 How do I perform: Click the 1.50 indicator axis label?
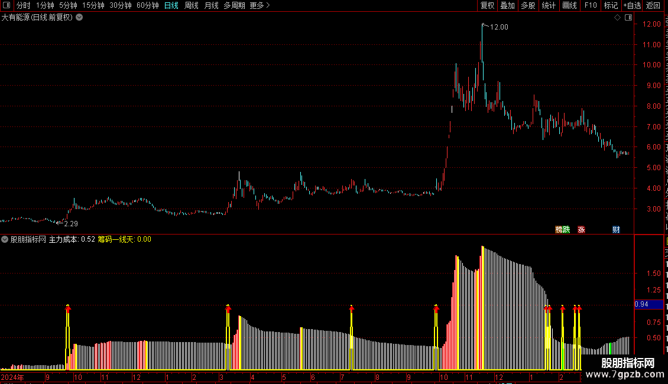[x=653, y=274]
